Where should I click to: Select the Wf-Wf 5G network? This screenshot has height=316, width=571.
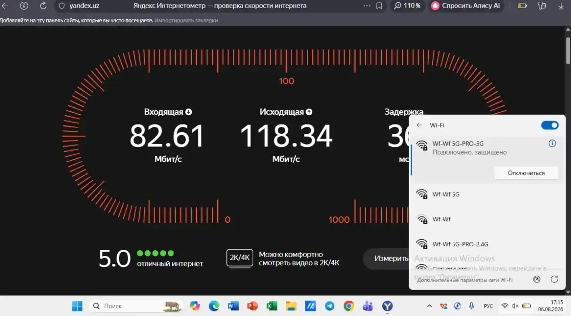coord(487,195)
